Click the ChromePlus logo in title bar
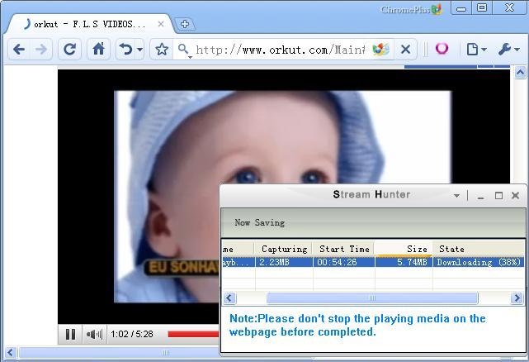Image resolution: width=529 pixels, height=362 pixels. [x=411, y=9]
